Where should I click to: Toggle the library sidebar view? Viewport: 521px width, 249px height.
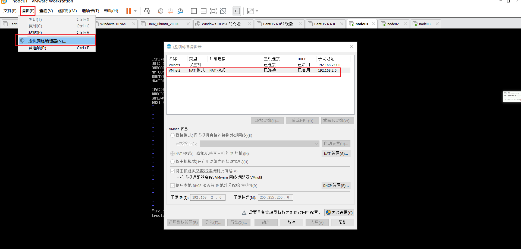194,11
